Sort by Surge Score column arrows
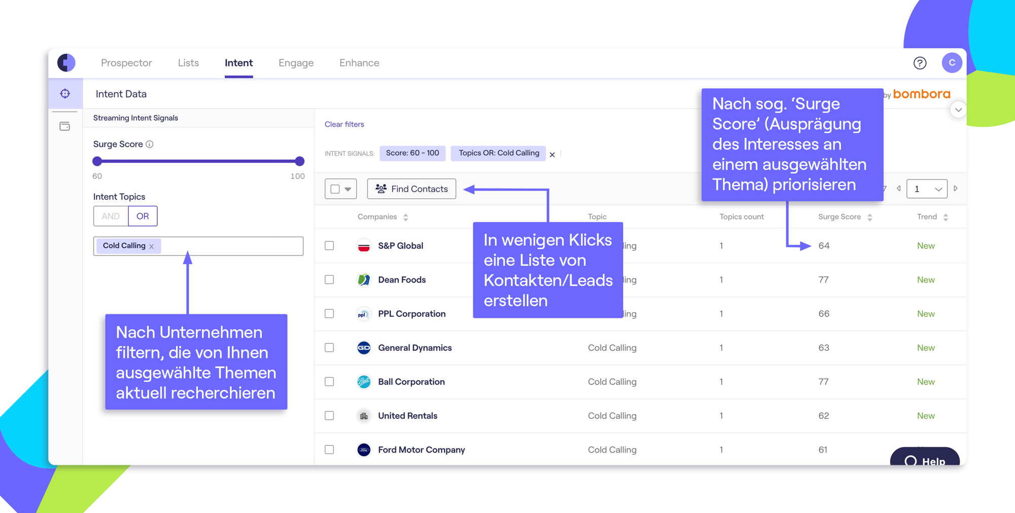This screenshot has height=513, width=1015. click(870, 217)
